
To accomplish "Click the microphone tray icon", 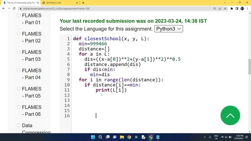I will click(x=210, y=137).
